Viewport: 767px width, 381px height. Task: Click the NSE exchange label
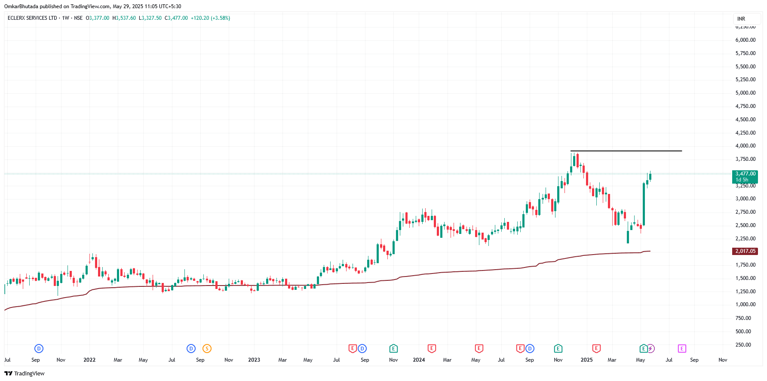pyautogui.click(x=78, y=18)
